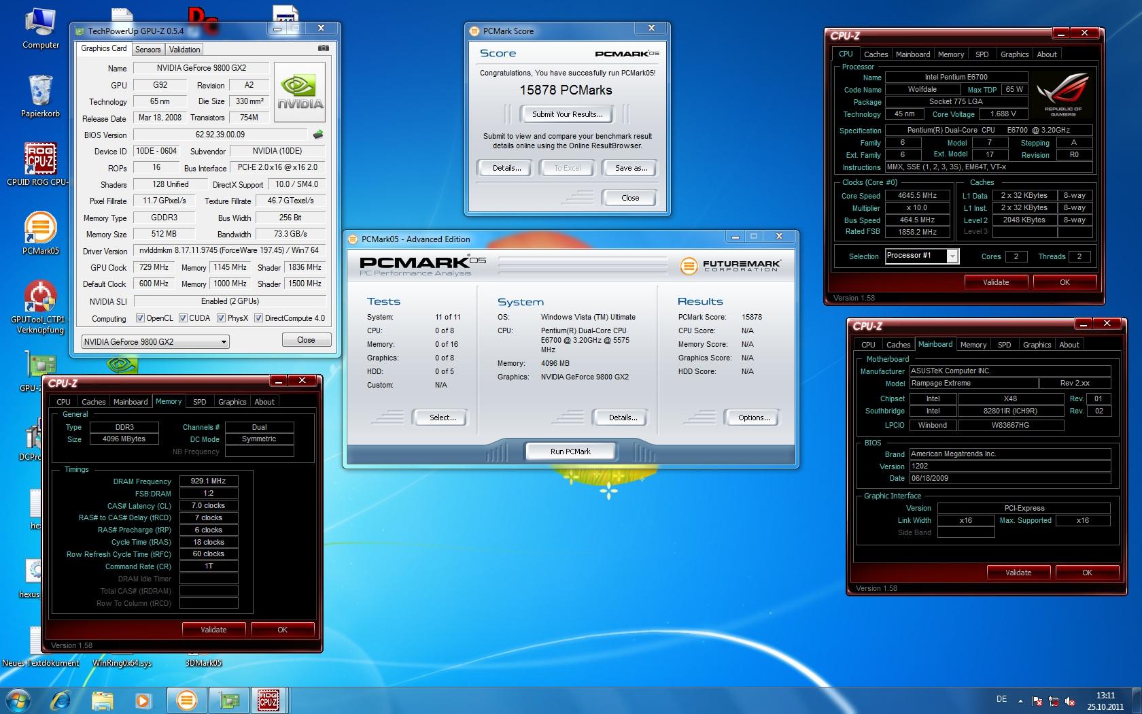This screenshot has width=1142, height=714.
Task: Toggle the OpenCL checkbox in GPU-Z
Action: pos(140,318)
